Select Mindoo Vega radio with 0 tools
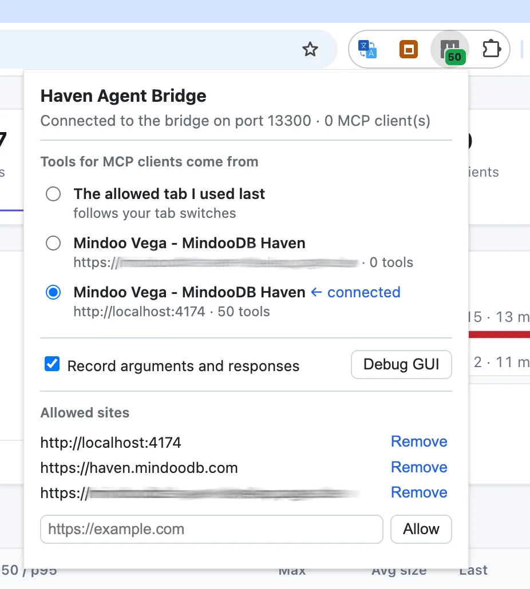The image size is (530, 589). point(53,243)
